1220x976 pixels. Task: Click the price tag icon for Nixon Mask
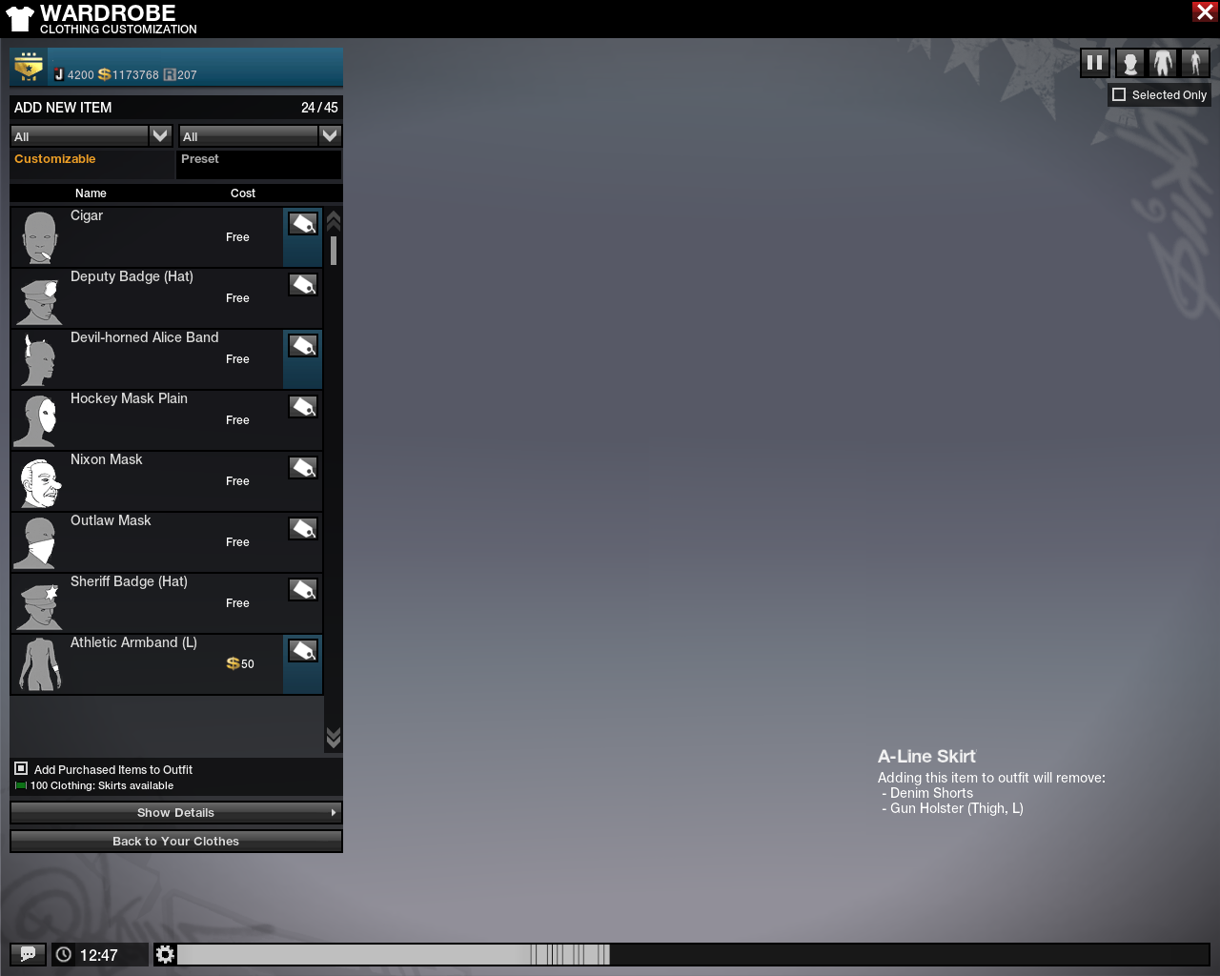[x=303, y=468]
